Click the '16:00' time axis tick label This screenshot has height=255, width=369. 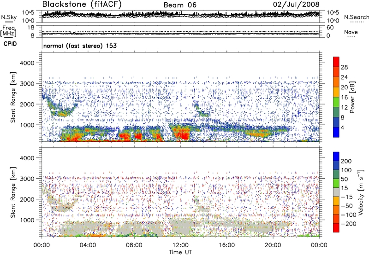point(226,245)
